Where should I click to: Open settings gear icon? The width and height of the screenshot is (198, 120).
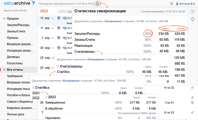click(x=171, y=4)
